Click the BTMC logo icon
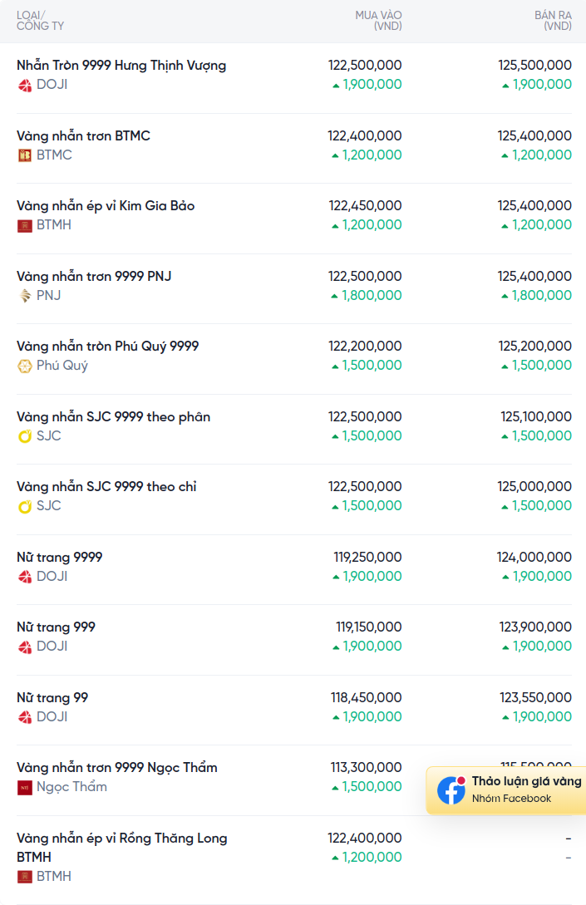Viewport: 586px width, 905px height. (x=25, y=155)
